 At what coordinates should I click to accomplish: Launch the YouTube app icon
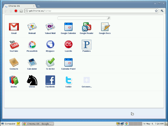(x=14, y=44)
